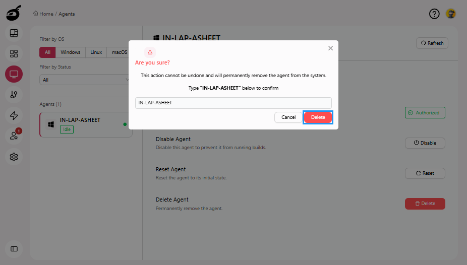Click the Windows logo beside IN-LAP-ASHEET header

tap(156, 38)
